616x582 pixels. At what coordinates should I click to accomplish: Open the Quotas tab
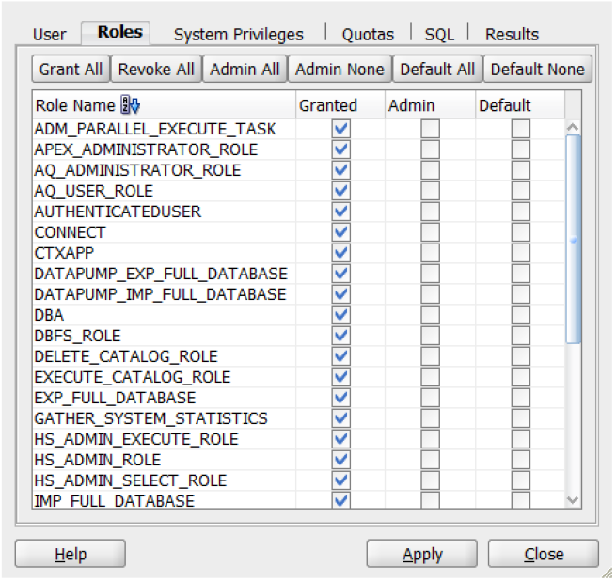368,35
